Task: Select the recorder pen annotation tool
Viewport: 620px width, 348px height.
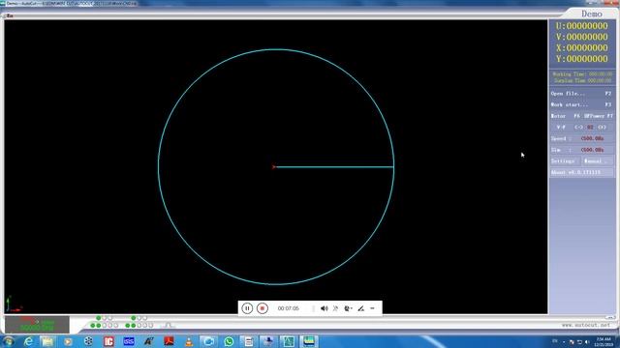Action: pos(360,308)
